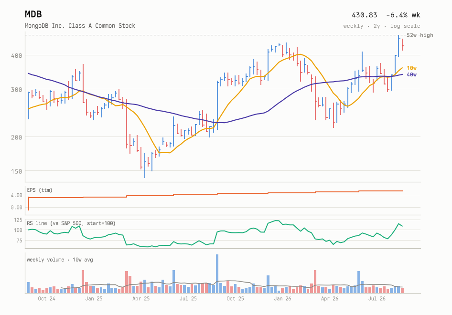Click the Jul 26 date axis label

point(377,299)
